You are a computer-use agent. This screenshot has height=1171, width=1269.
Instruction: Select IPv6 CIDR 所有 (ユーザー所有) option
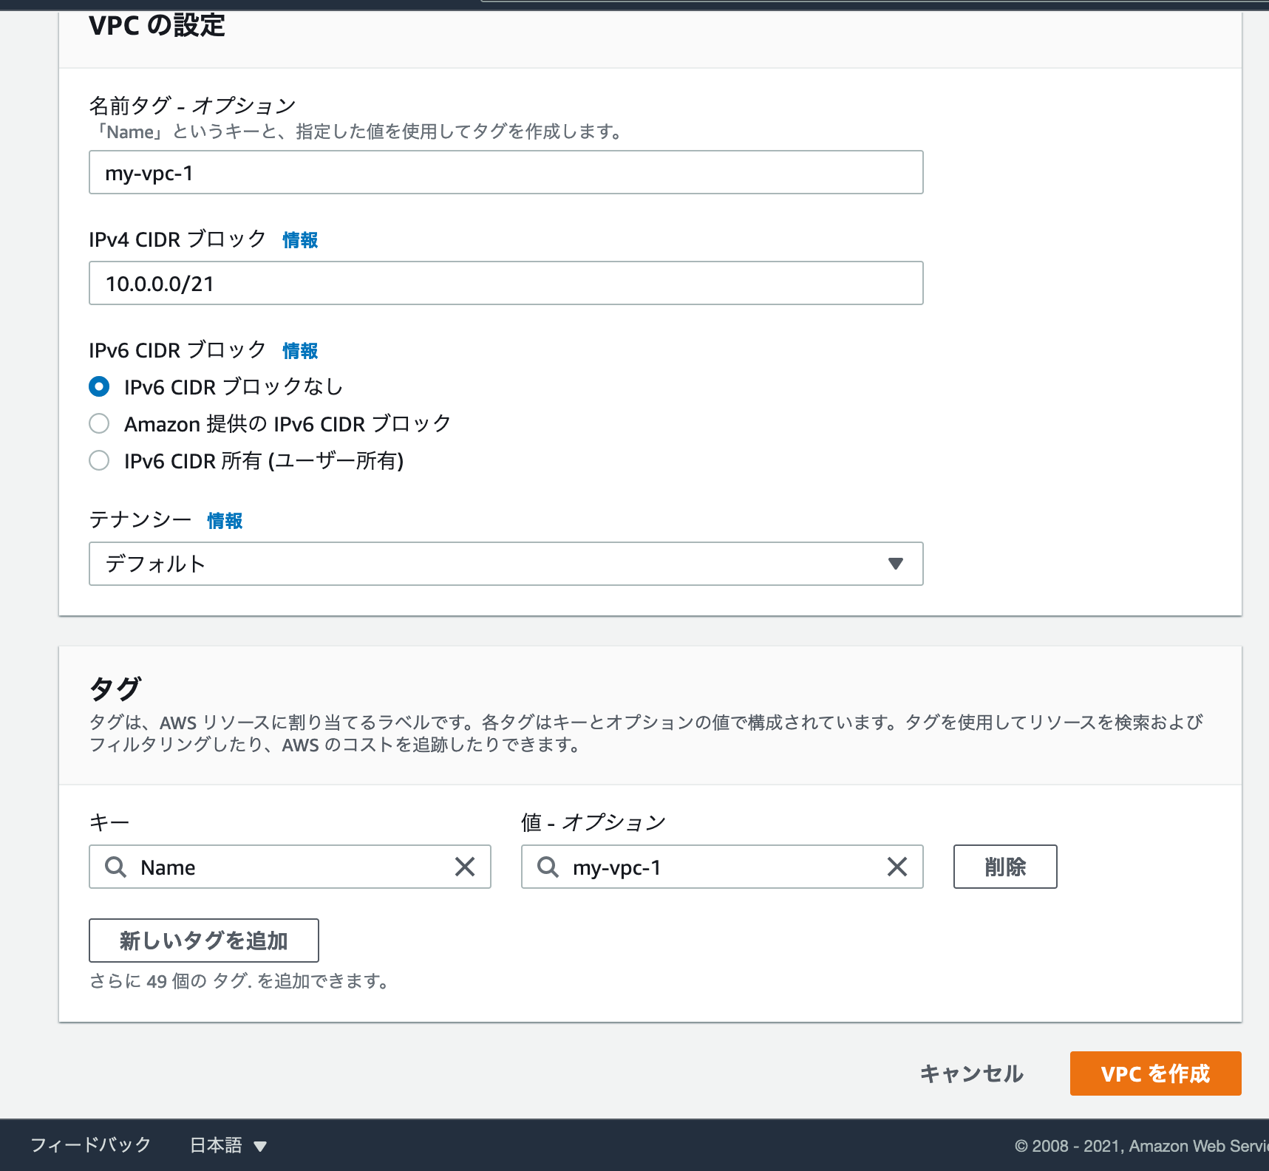point(99,460)
